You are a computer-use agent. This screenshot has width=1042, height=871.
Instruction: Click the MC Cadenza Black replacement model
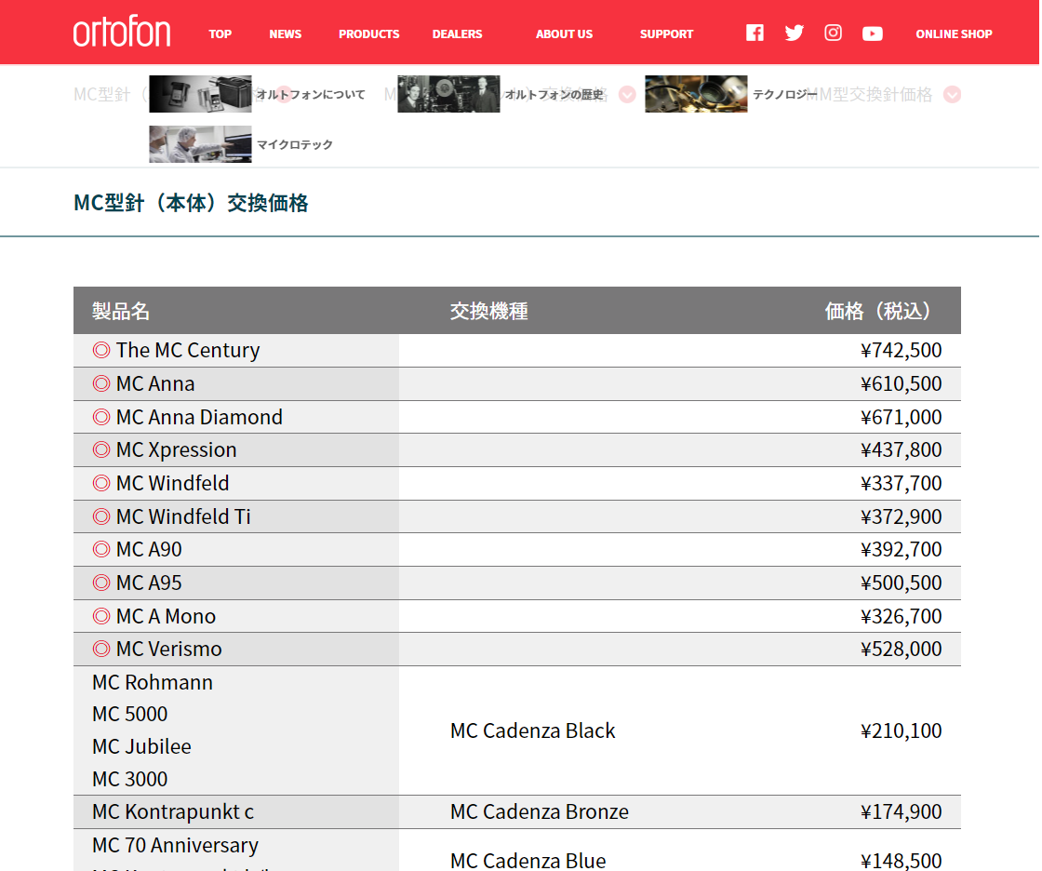[532, 730]
